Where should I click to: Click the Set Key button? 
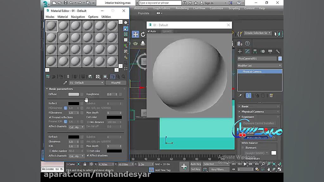click(196, 169)
